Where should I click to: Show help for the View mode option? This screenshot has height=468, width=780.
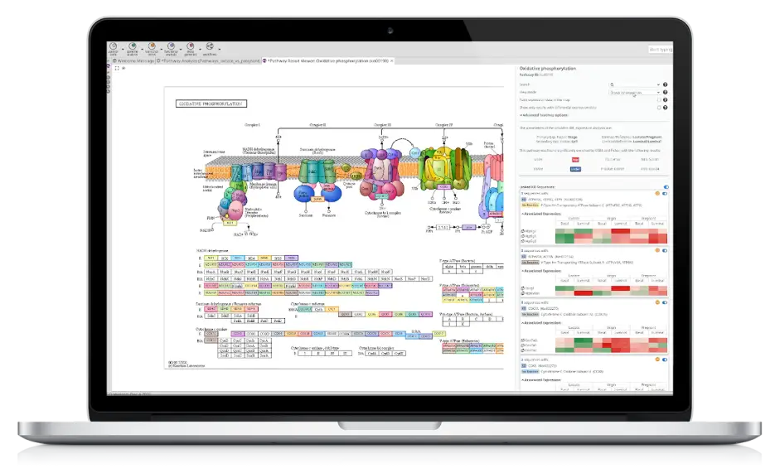coord(665,92)
